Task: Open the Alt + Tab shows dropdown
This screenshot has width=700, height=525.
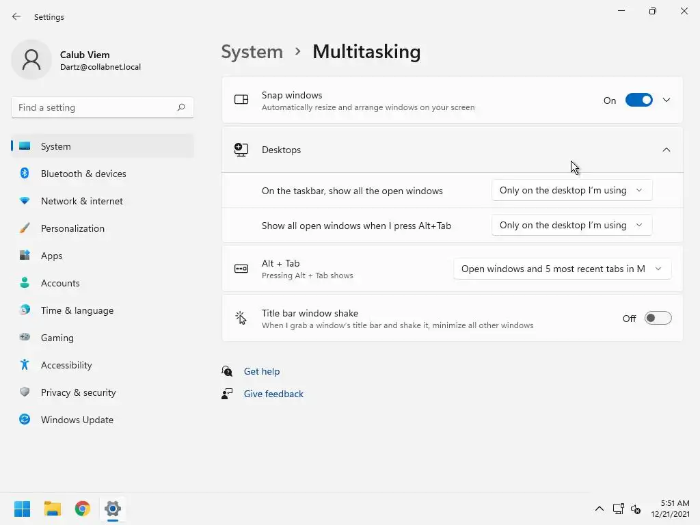Action: click(x=562, y=269)
